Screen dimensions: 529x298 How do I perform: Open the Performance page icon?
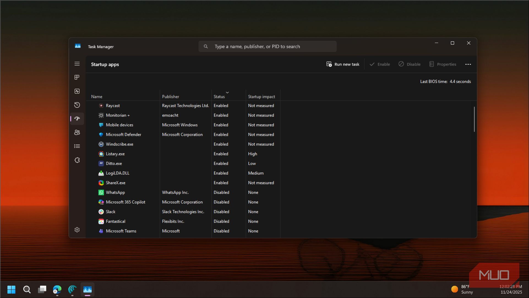(x=77, y=91)
